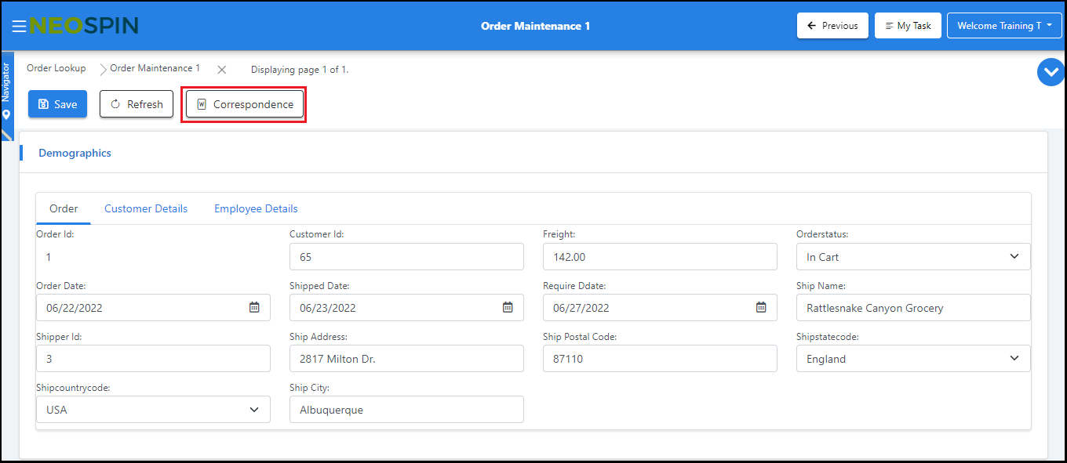Close the Order Maintenance 1 breadcrumb tab
Screen dimensions: 1067x463
[222, 70]
